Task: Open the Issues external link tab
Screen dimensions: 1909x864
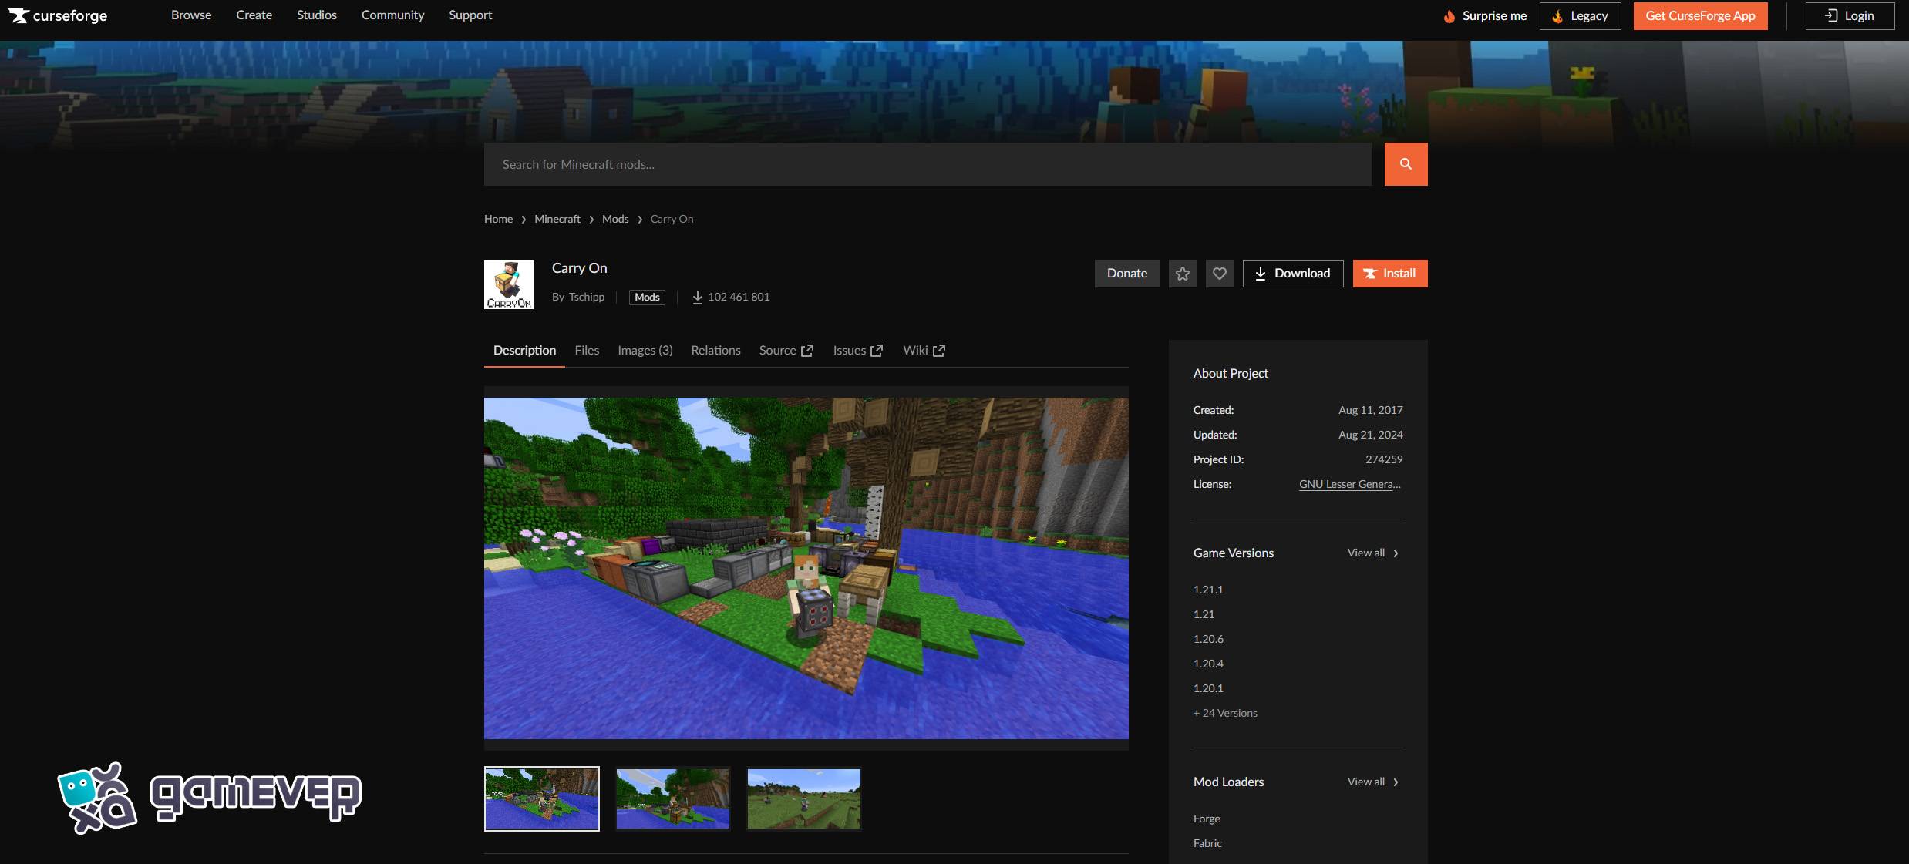Action: (857, 351)
